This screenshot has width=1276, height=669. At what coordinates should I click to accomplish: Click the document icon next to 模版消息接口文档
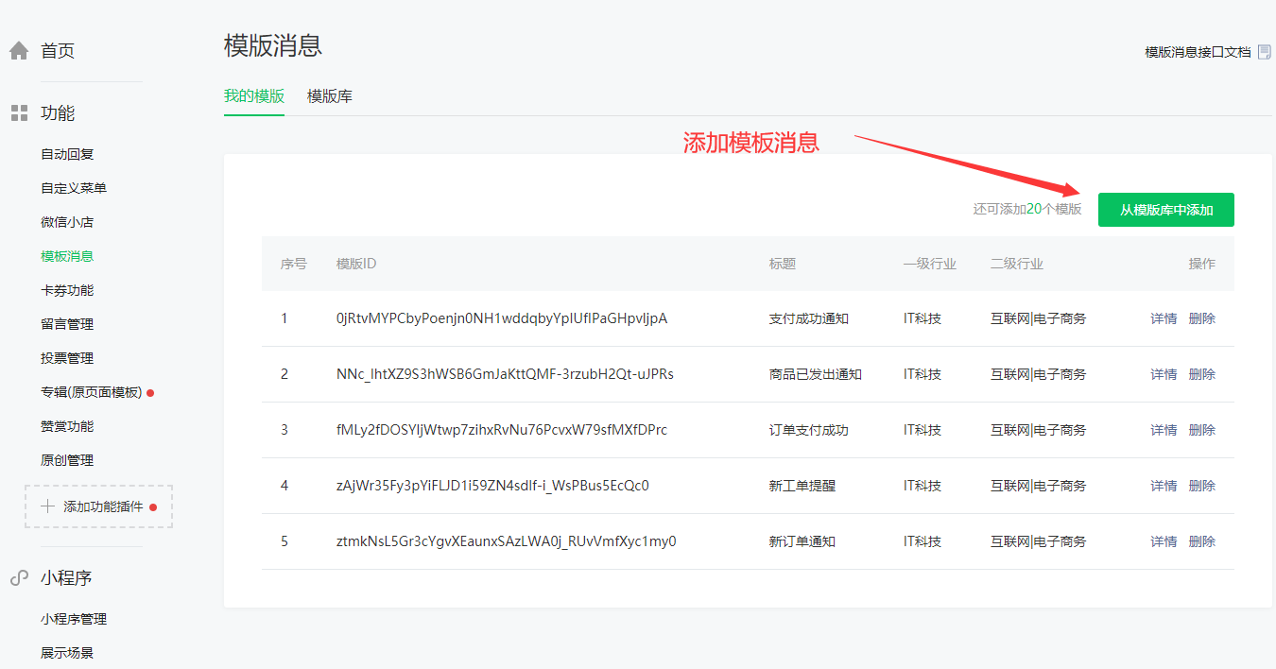pyautogui.click(x=1264, y=52)
